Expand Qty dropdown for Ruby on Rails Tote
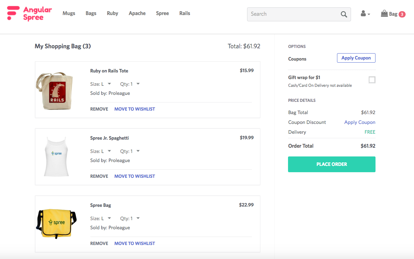 [x=130, y=84]
